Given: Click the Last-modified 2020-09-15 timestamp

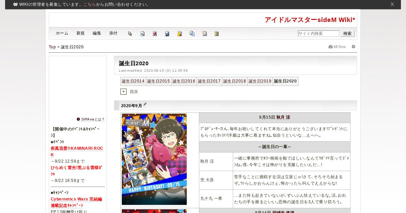Looking at the screenshot, I should pyautogui.click(x=153, y=71).
